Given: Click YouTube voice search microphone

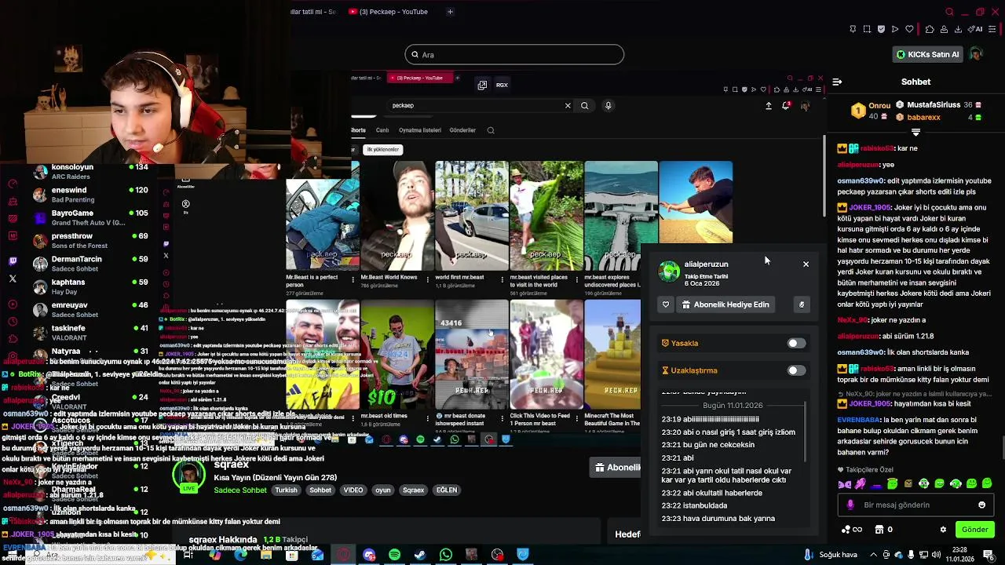Looking at the screenshot, I should pos(608,105).
